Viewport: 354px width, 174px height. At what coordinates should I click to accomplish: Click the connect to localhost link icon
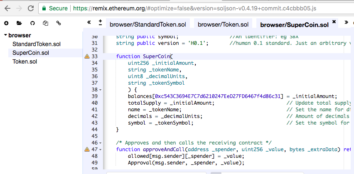tap(59, 23)
